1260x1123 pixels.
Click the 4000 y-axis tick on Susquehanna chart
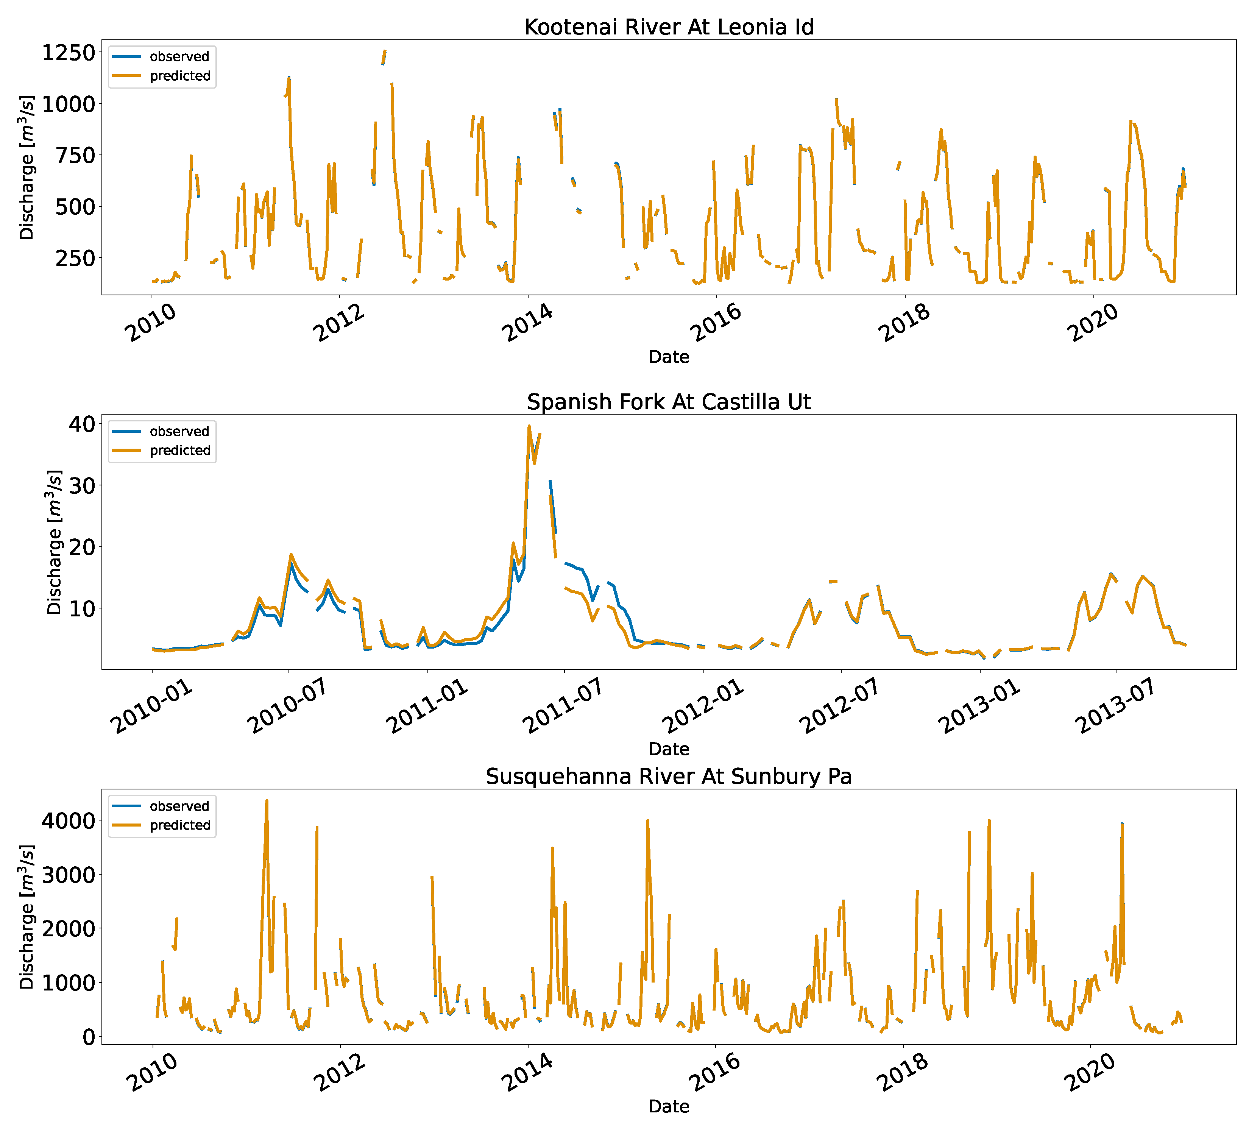pos(69,820)
